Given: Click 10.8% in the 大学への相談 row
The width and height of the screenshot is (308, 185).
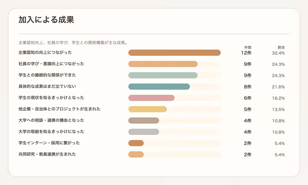Looking at the screenshot, I should click(278, 121).
